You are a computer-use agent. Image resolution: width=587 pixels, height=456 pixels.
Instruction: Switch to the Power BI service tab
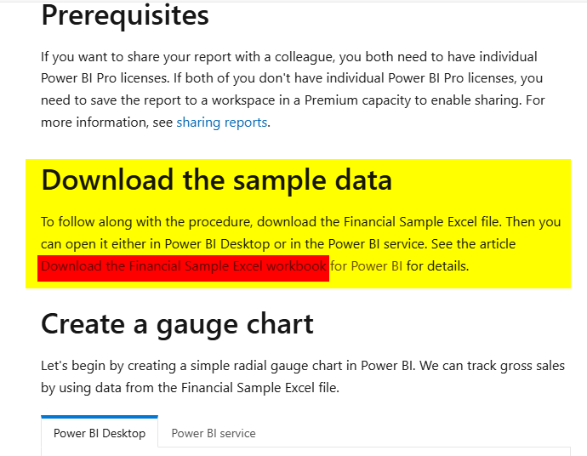click(214, 433)
